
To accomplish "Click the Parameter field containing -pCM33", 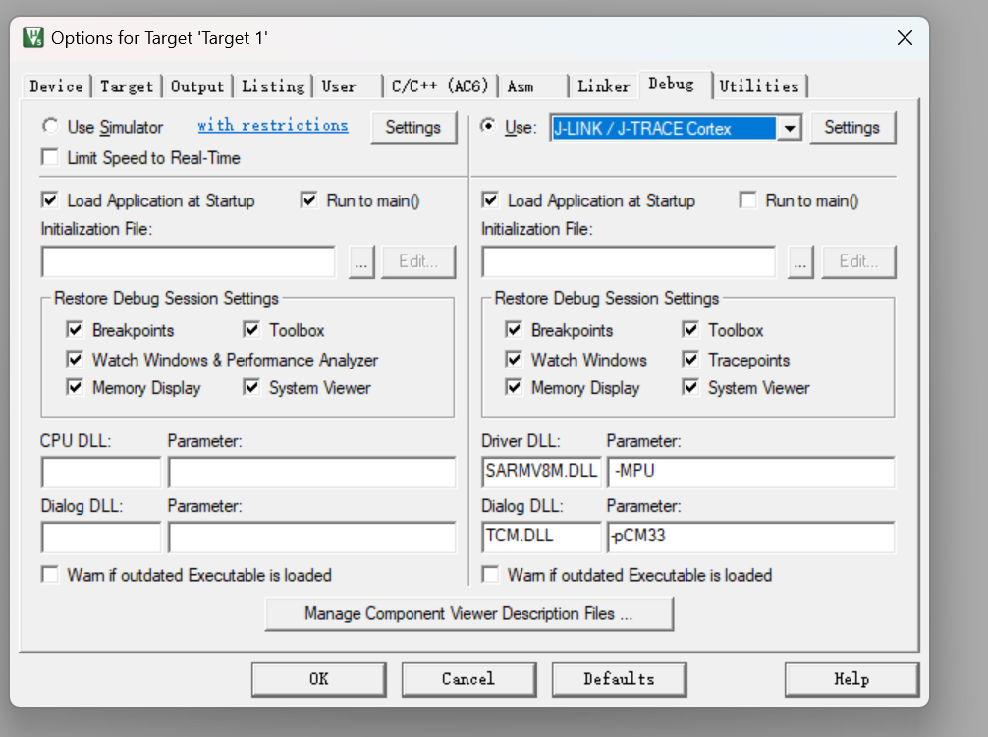I will pyautogui.click(x=751, y=538).
